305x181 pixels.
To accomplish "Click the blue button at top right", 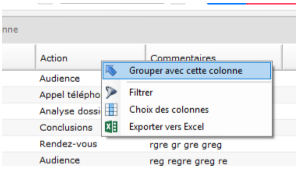I will coord(226,2).
